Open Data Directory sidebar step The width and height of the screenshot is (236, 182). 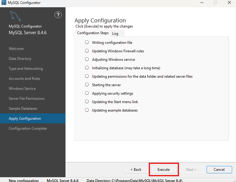[x=20, y=59]
